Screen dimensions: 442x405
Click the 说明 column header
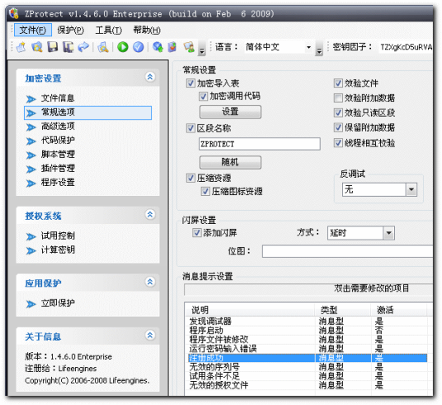(x=250, y=310)
